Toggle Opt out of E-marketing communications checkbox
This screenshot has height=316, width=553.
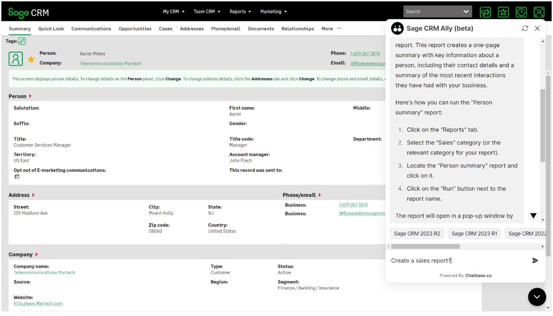(x=17, y=177)
